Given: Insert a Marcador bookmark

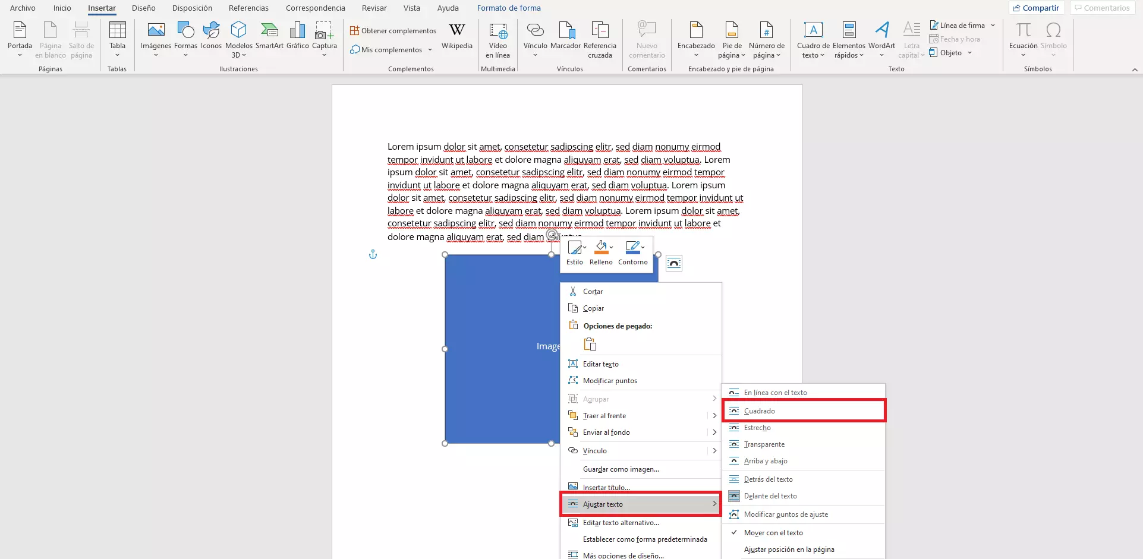Looking at the screenshot, I should click(565, 36).
